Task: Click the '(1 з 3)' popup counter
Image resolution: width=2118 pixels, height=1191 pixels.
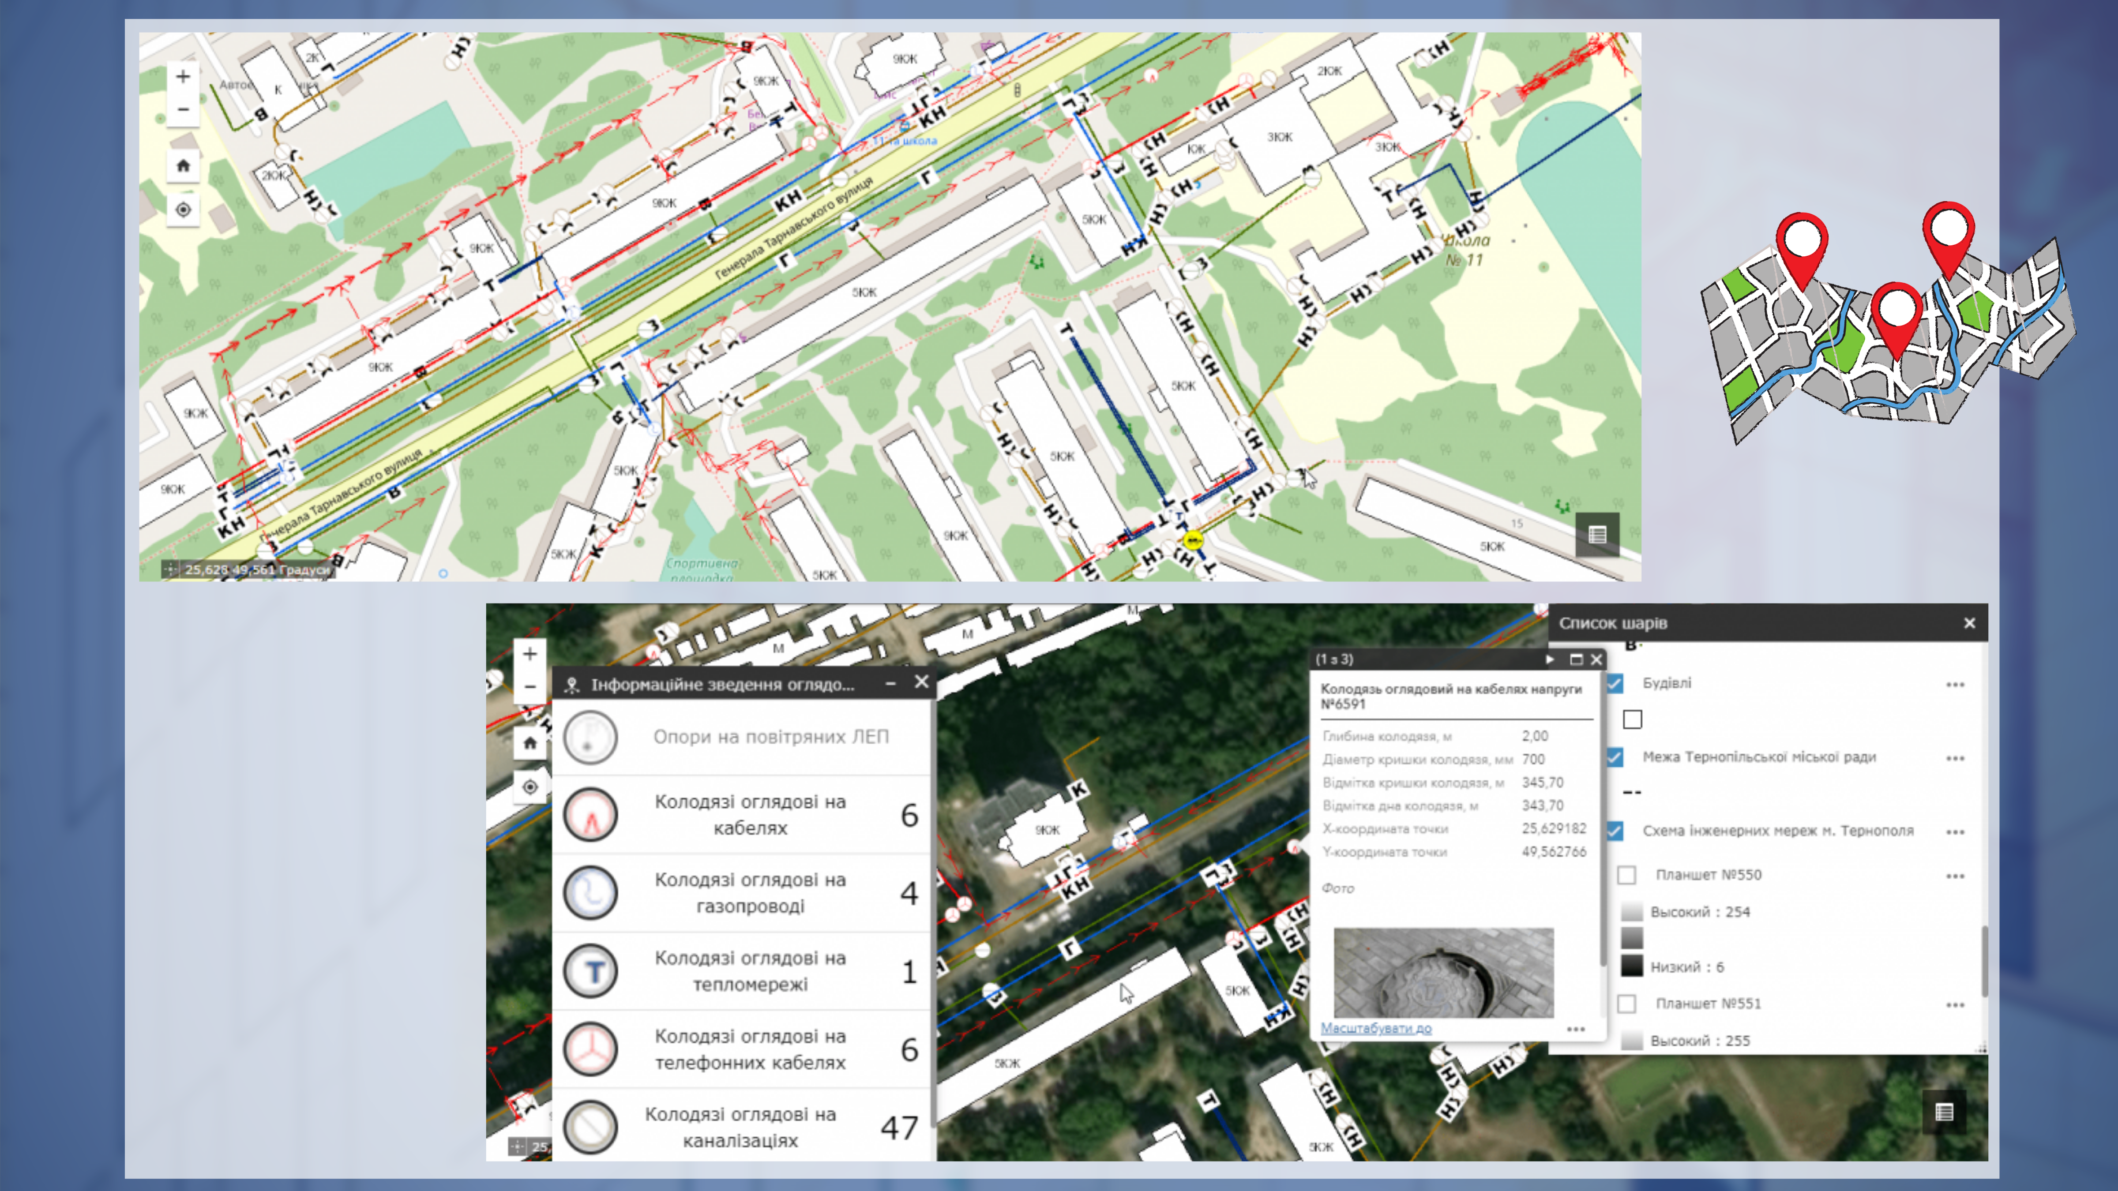Action: pyautogui.click(x=1333, y=659)
